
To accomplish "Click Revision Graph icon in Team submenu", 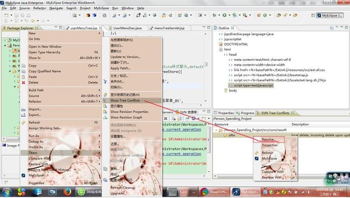I will pyautogui.click(x=105, y=117).
